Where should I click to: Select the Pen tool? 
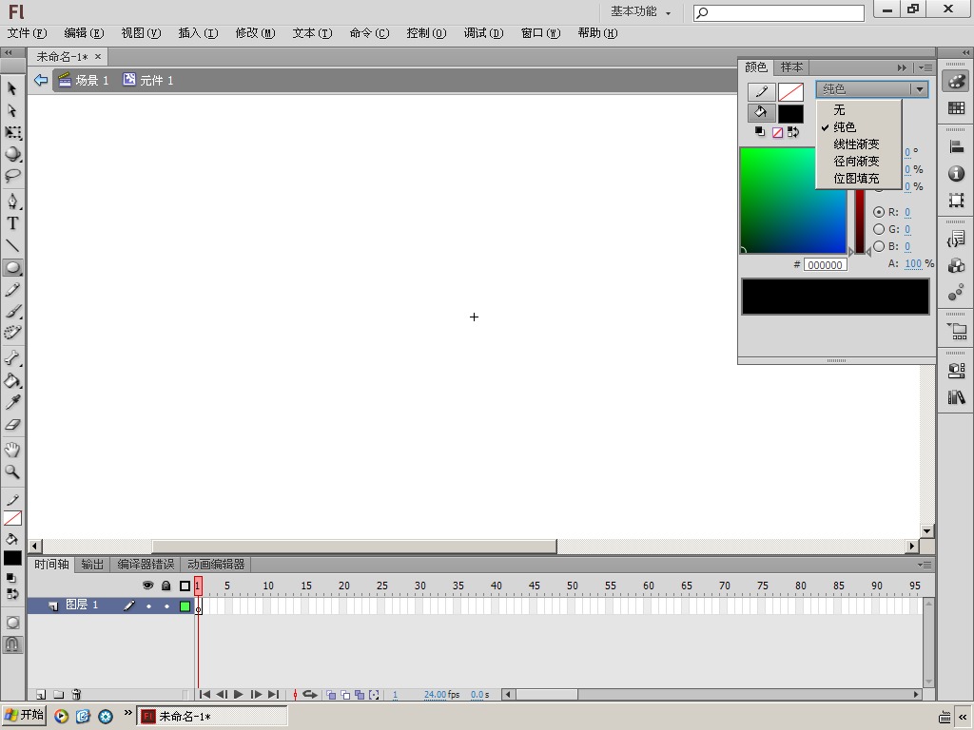click(12, 202)
